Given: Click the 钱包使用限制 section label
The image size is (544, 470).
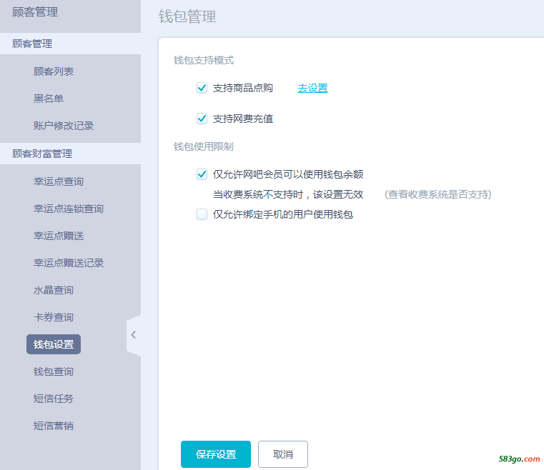Looking at the screenshot, I should point(204,146).
